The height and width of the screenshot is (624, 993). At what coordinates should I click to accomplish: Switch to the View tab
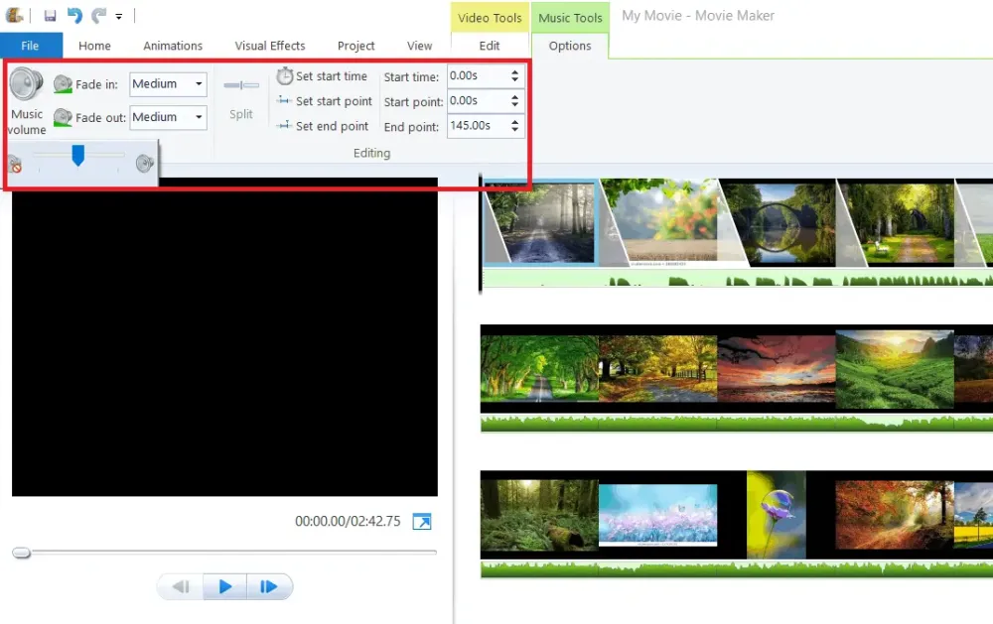[419, 46]
